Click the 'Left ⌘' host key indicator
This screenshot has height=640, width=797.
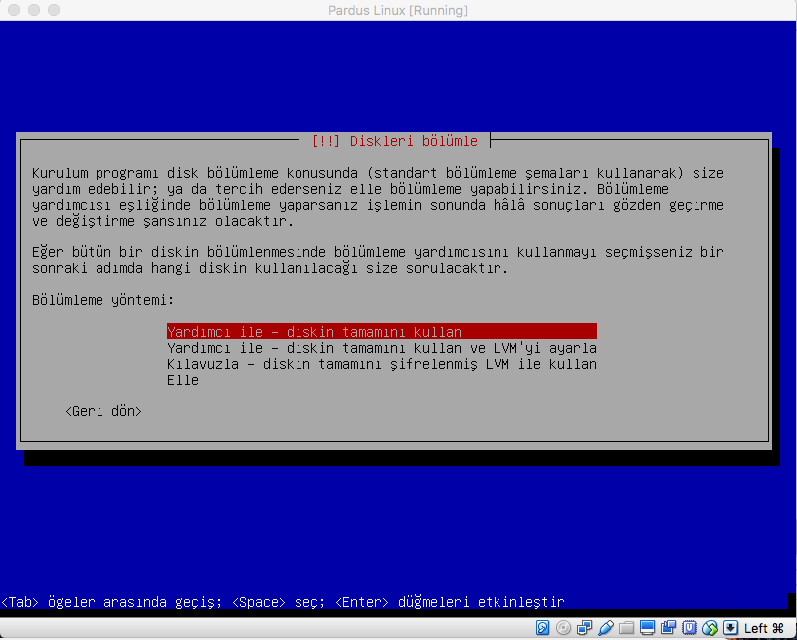764,628
